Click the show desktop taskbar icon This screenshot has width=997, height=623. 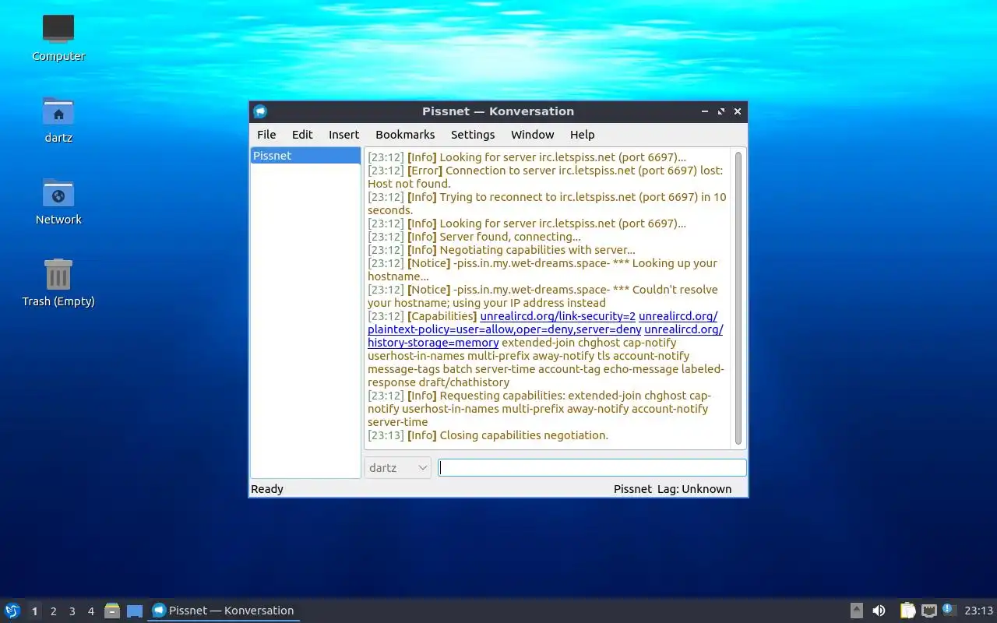[135, 611]
